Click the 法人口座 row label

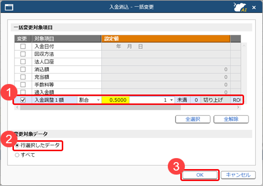[44, 62]
